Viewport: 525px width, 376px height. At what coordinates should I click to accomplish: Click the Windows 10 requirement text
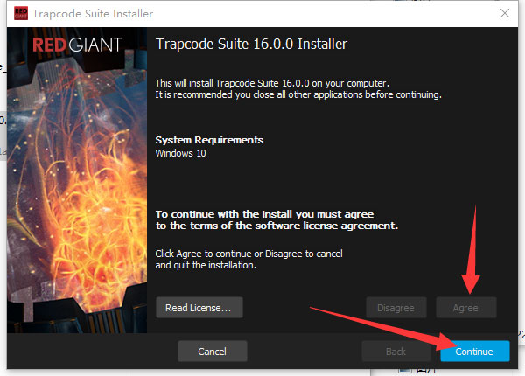click(181, 153)
